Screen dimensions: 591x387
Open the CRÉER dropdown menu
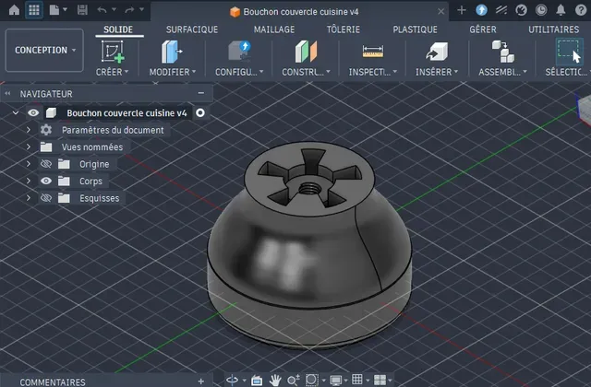112,72
